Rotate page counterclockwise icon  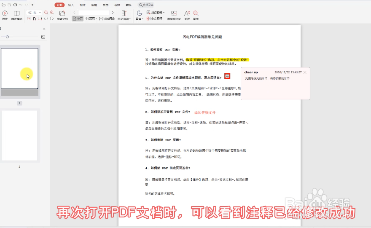pyautogui.click(x=46, y=19)
